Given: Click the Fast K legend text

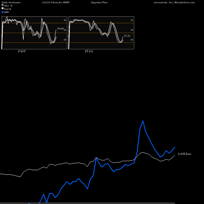Looking at the screenshot, I should point(8,9).
